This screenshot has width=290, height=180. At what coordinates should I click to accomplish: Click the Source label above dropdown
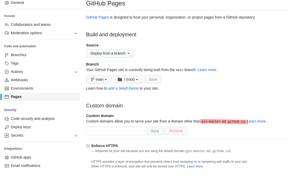click(x=92, y=45)
